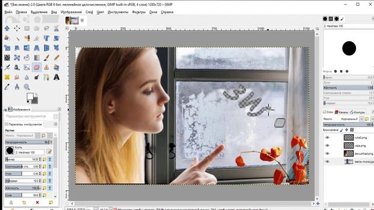
Task: Select the Perspective transform tool
Action: [x=36, y=48]
